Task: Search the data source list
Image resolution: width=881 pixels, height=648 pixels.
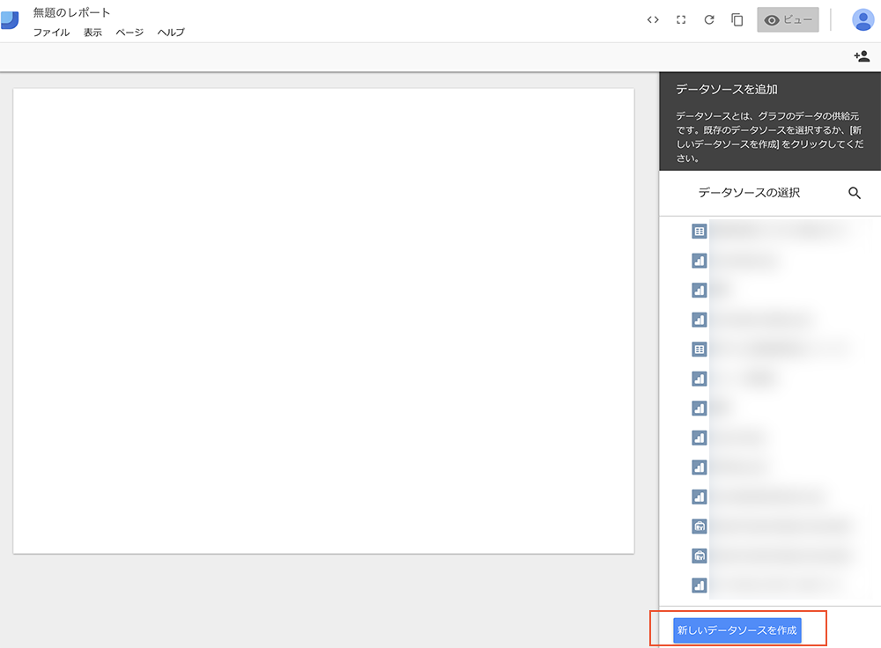Action: (854, 193)
